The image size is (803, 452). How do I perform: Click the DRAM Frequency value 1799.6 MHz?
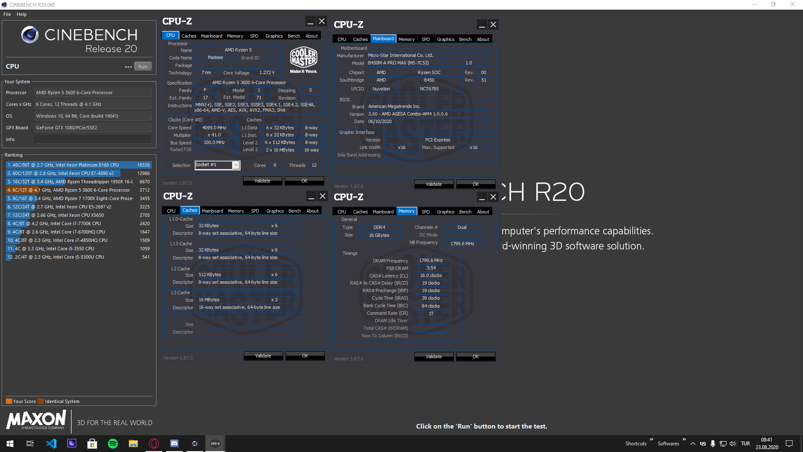point(431,260)
